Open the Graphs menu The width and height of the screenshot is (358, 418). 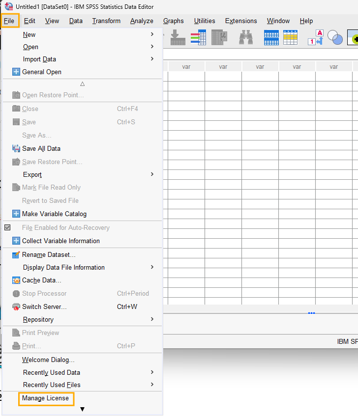(x=174, y=21)
